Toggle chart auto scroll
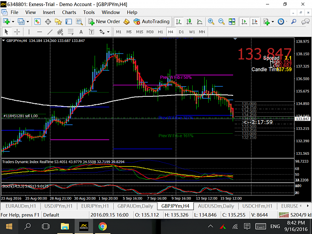This screenshot has width=312, height=234. 244,21
